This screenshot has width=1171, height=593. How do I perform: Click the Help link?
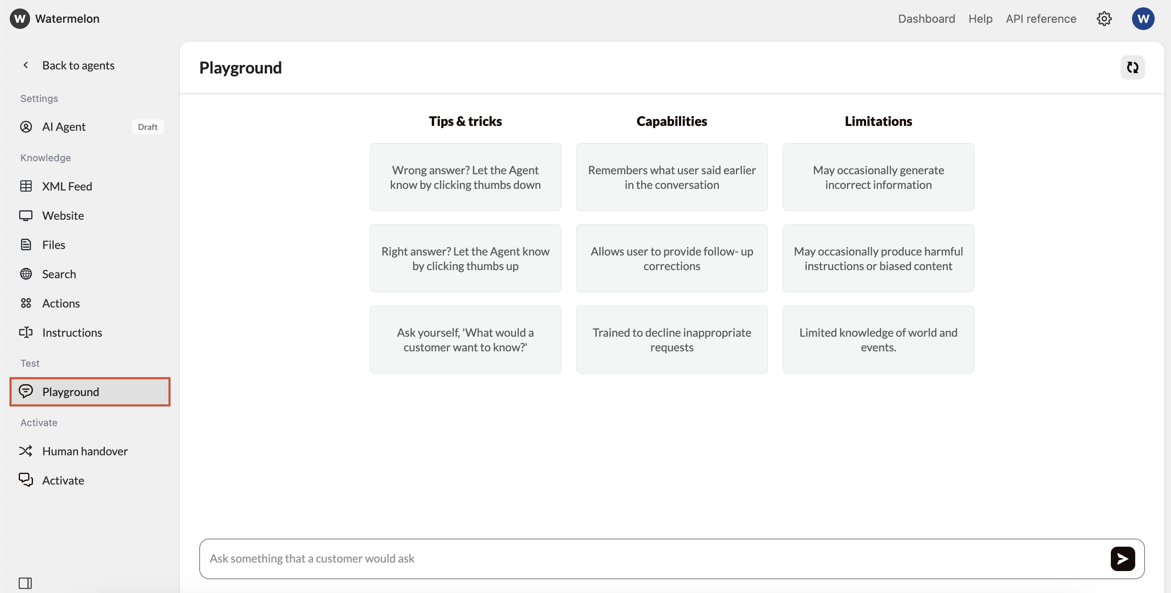[980, 19]
